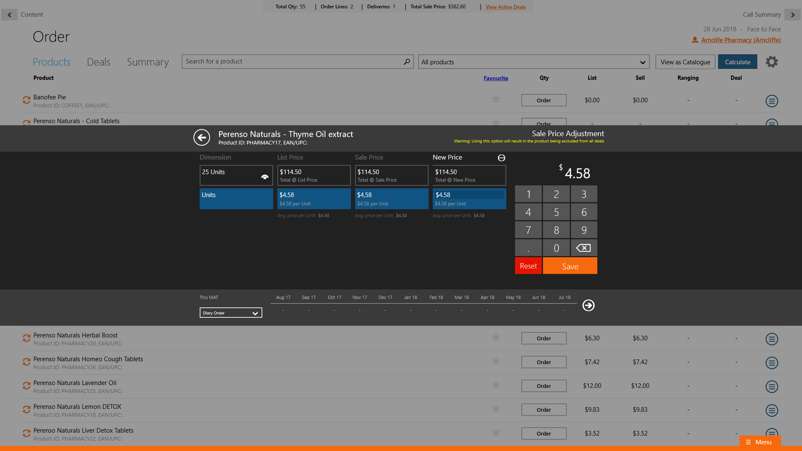Select the New Price $4.58 per Unit field

pyautogui.click(x=469, y=199)
